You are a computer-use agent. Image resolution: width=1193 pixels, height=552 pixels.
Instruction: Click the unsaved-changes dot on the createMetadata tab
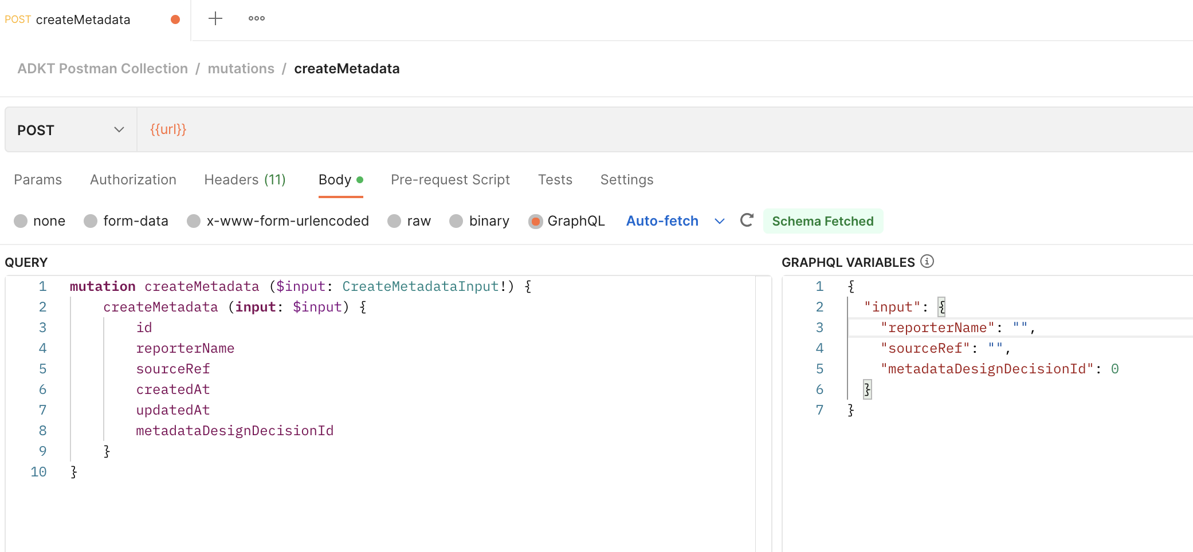[x=175, y=19]
